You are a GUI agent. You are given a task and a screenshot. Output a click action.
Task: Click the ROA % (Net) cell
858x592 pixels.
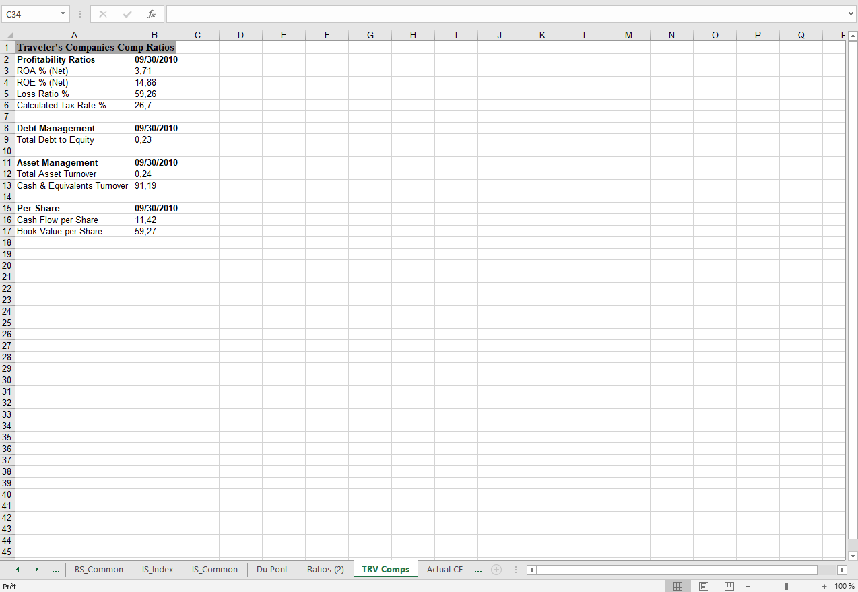(x=74, y=71)
